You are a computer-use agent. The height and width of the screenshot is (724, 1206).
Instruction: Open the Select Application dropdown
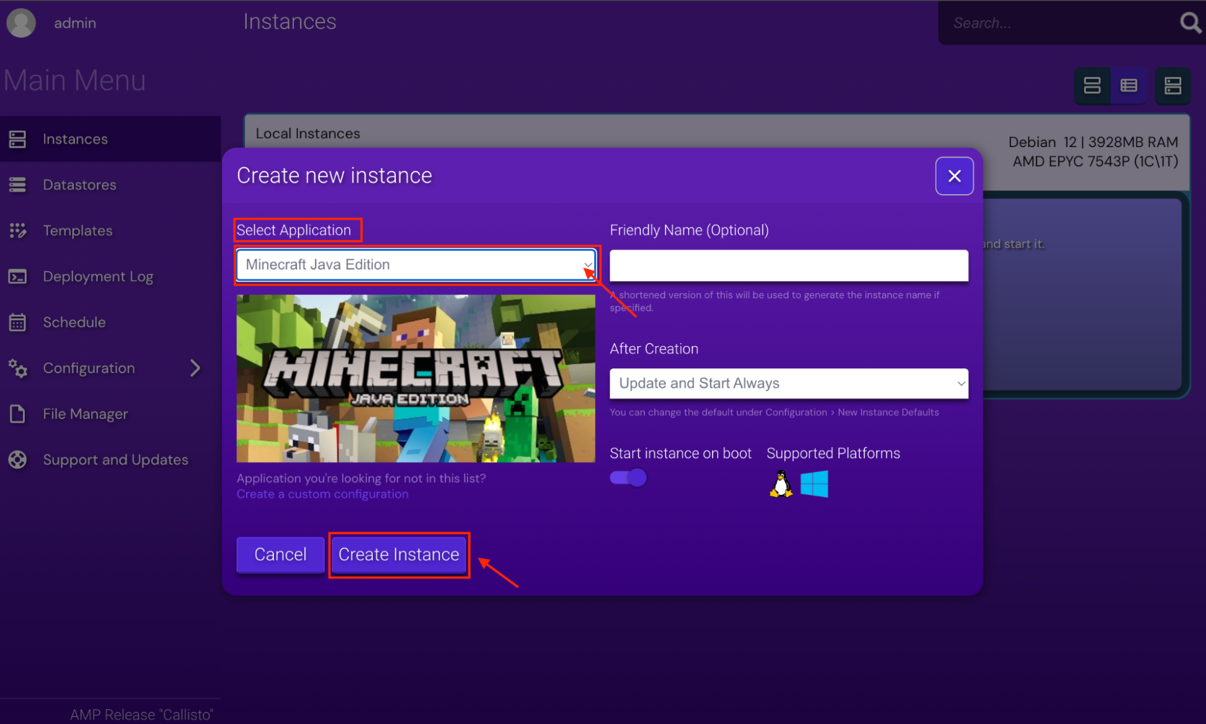pyautogui.click(x=416, y=265)
